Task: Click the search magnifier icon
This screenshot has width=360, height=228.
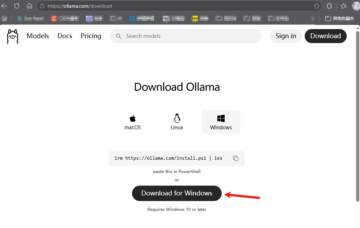Action: click(119, 36)
